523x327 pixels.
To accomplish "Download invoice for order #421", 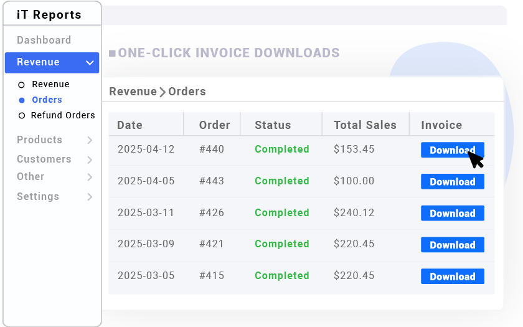I will (452, 245).
